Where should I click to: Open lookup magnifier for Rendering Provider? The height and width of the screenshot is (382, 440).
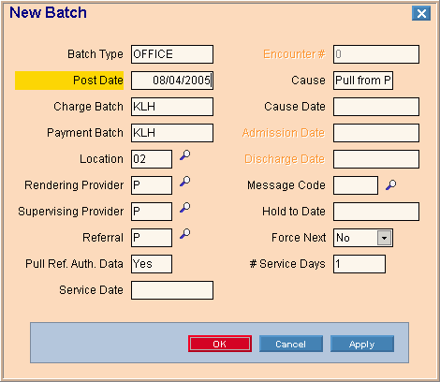(x=185, y=182)
